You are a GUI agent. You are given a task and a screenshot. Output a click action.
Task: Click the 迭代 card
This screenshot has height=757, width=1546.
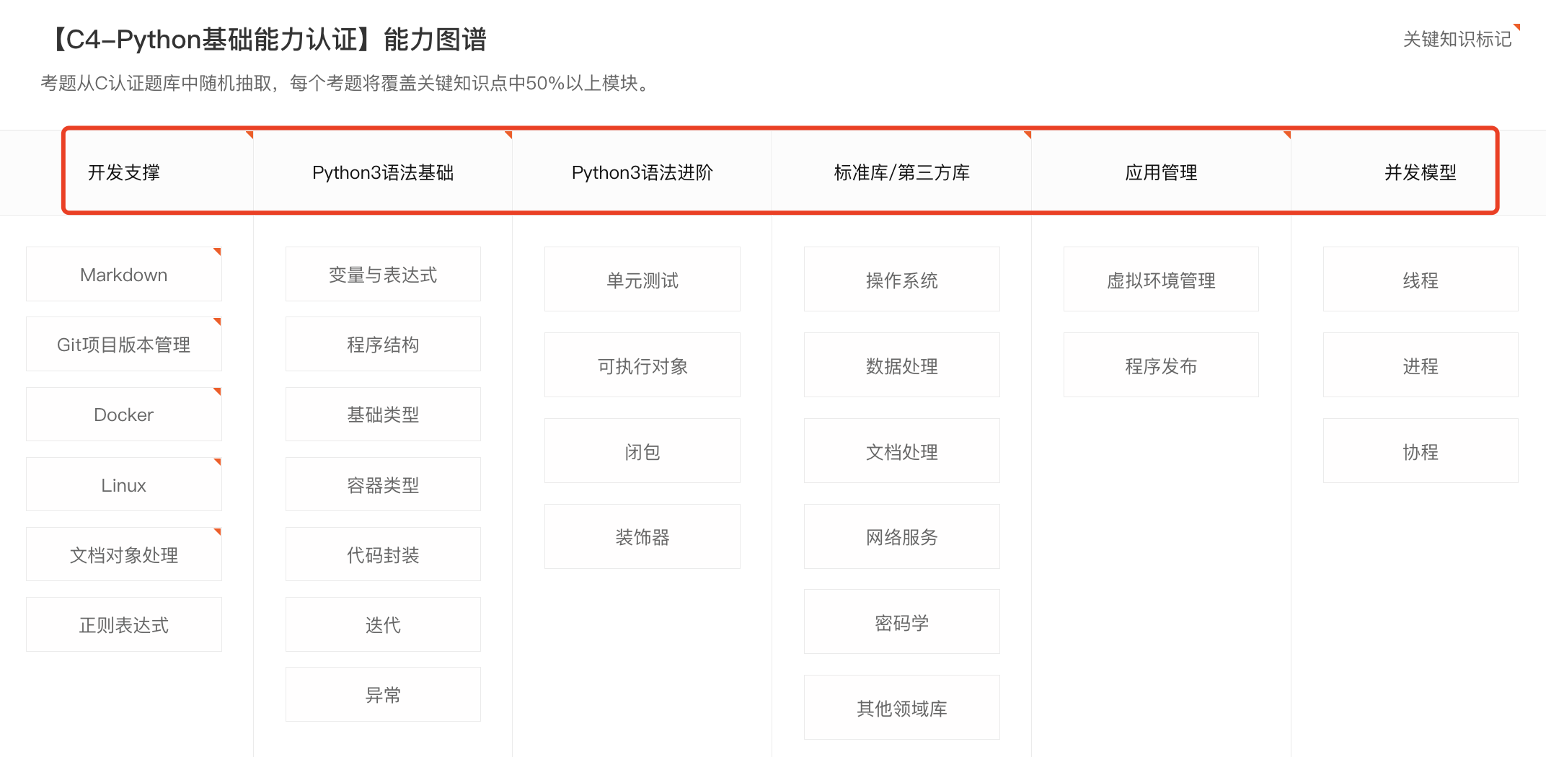(x=383, y=624)
